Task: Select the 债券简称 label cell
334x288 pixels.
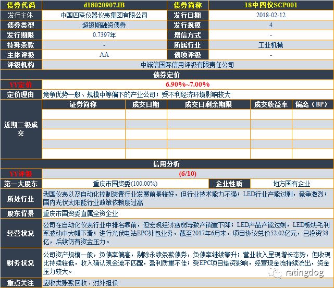Action: tap(188, 5)
